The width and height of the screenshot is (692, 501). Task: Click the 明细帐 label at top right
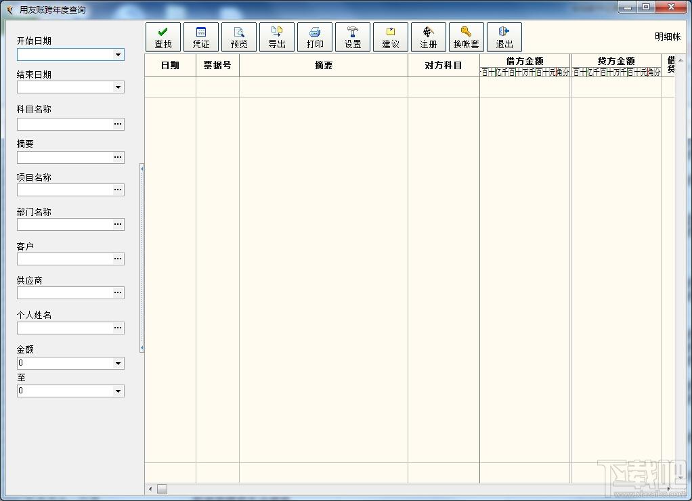[668, 37]
